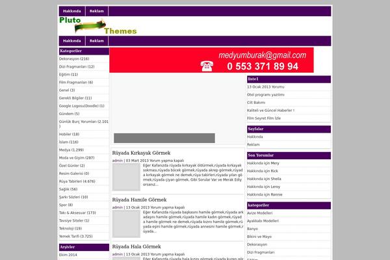Open the Genel (3) category
The height and width of the screenshot is (260, 390).
67,90
